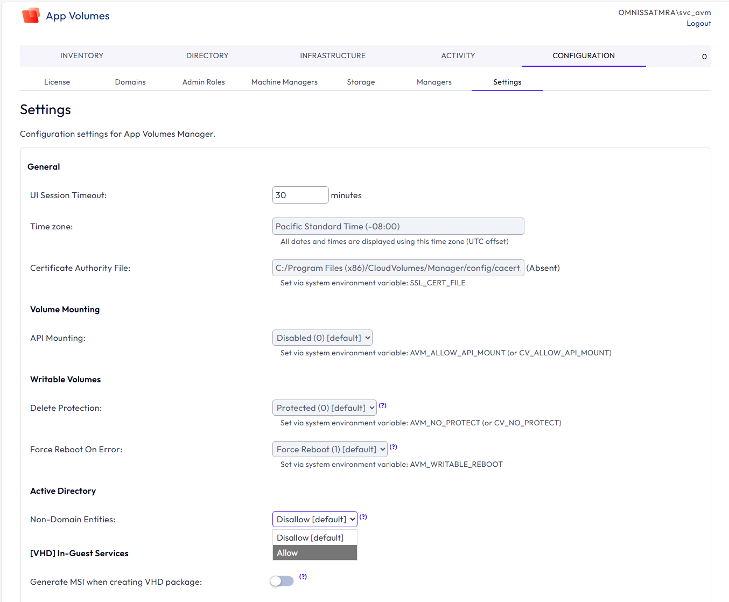Go to the Domains sub-tab
Image resolution: width=729 pixels, height=602 pixels.
(x=130, y=82)
